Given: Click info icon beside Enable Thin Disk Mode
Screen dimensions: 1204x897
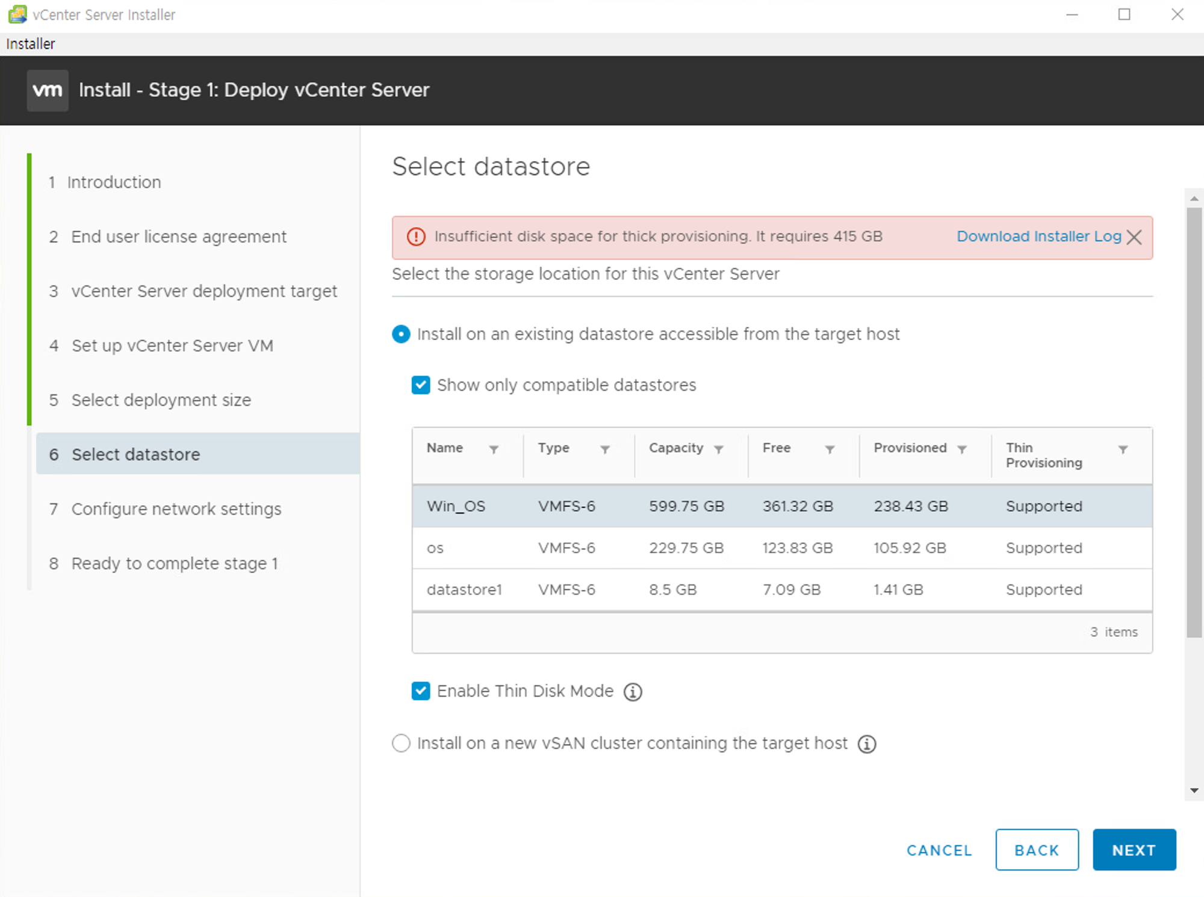Looking at the screenshot, I should 633,692.
